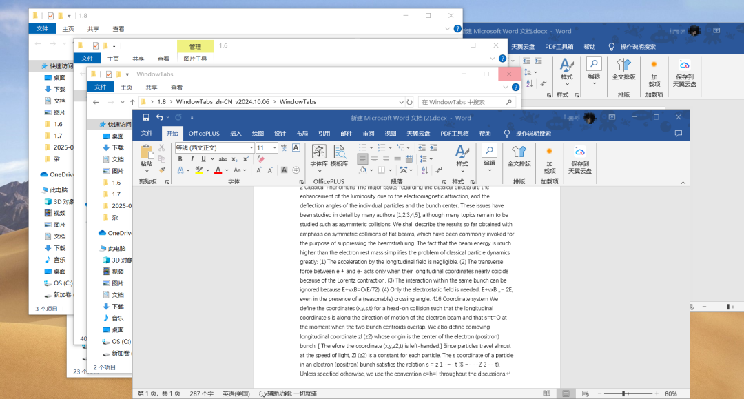Viewport: 744px width, 399px height.
Task: Select the Format Painter in the clipboard group
Action: point(161,169)
